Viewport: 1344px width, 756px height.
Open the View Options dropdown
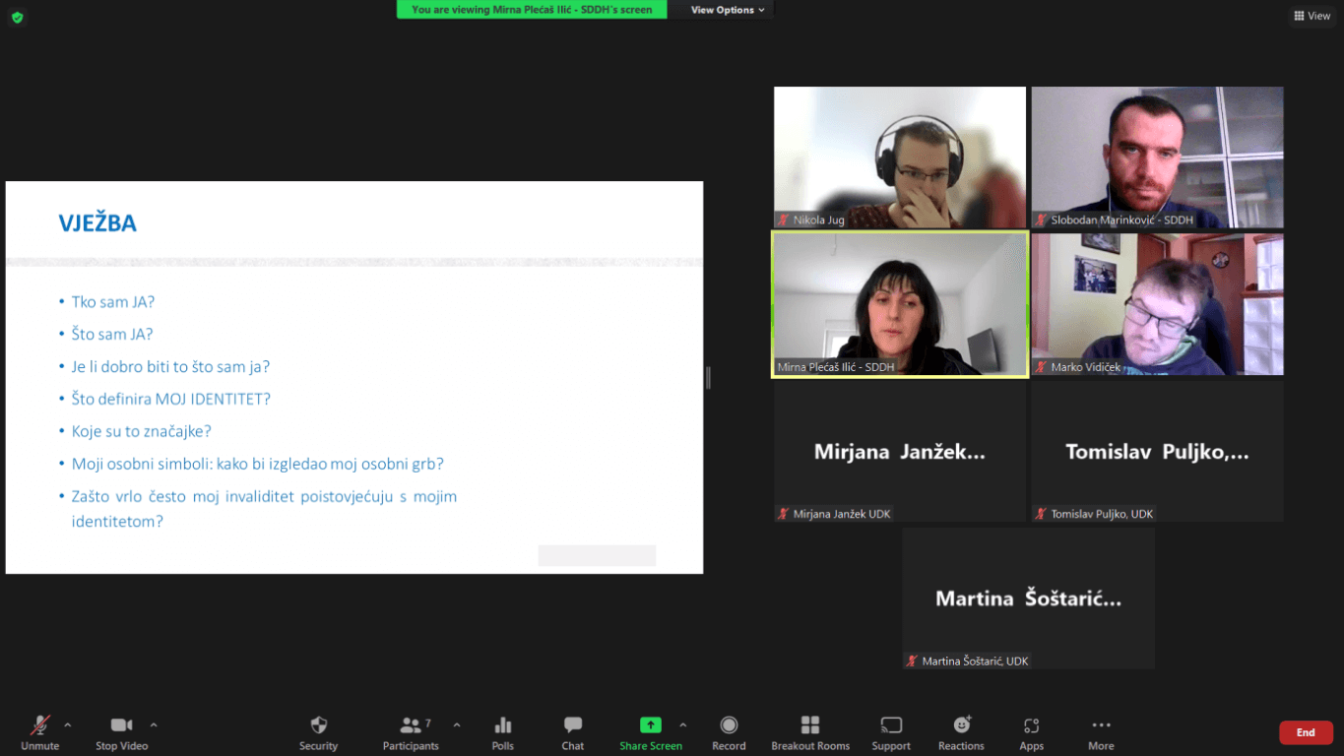(x=728, y=10)
